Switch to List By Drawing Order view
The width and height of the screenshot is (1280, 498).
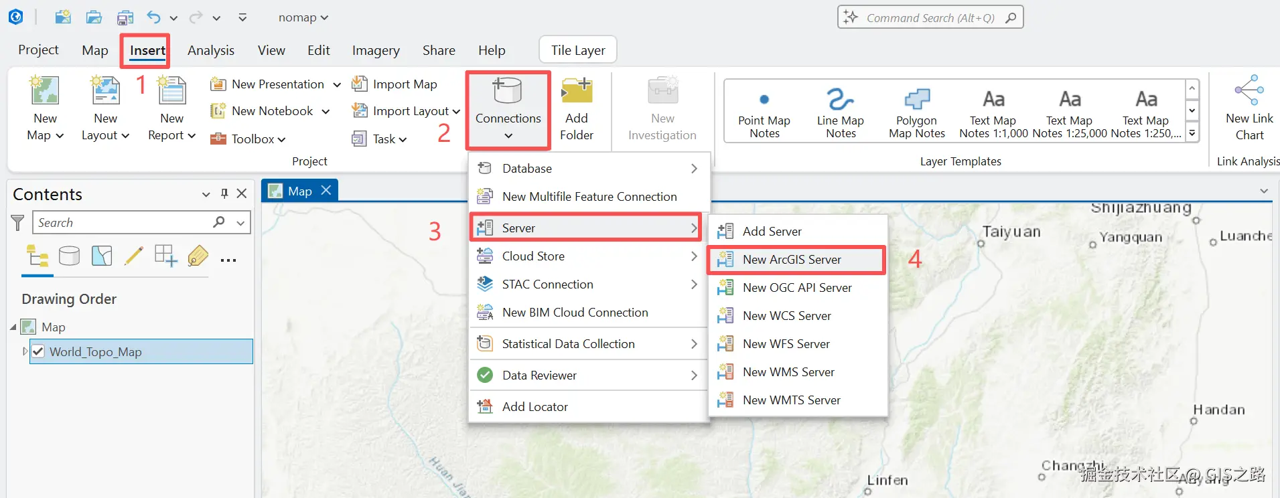[37, 256]
